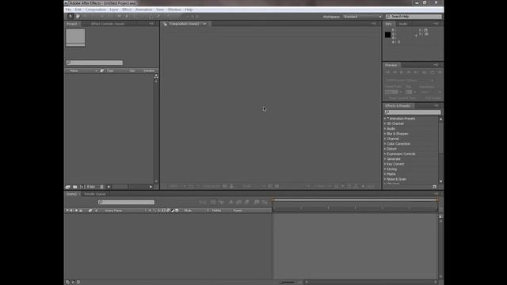Expand the Expression Controls category

point(385,154)
